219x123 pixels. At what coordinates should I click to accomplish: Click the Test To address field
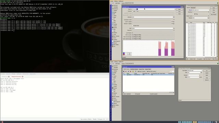[x=153, y=9]
